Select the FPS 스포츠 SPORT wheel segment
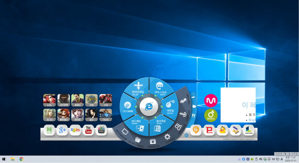The width and height of the screenshot is (299, 163). [x=160, y=88]
